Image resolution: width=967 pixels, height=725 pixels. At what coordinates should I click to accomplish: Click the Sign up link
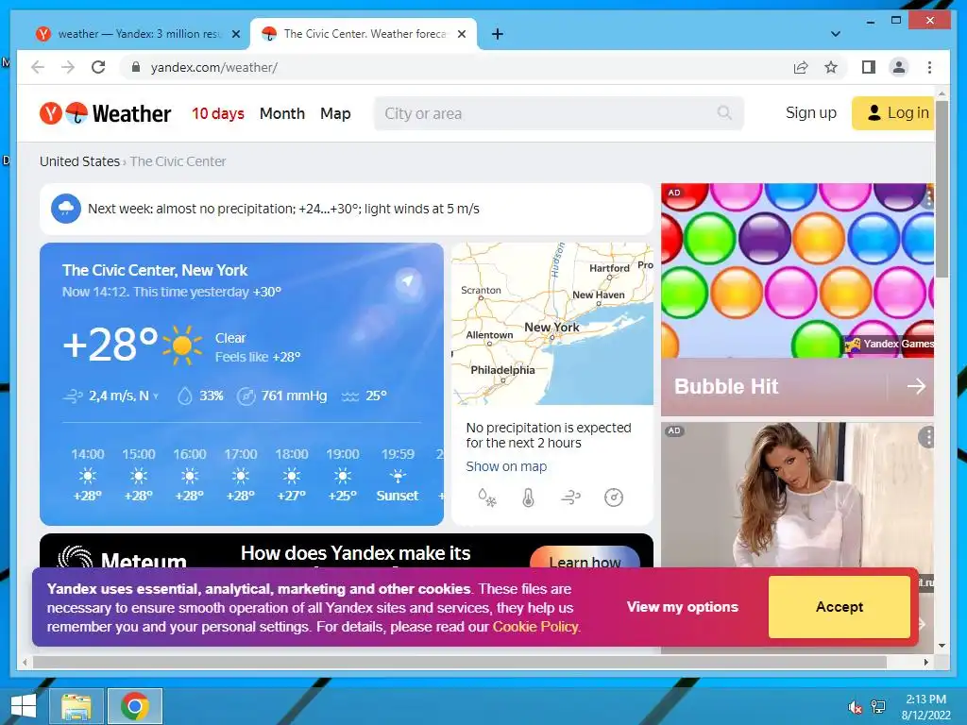tap(811, 113)
